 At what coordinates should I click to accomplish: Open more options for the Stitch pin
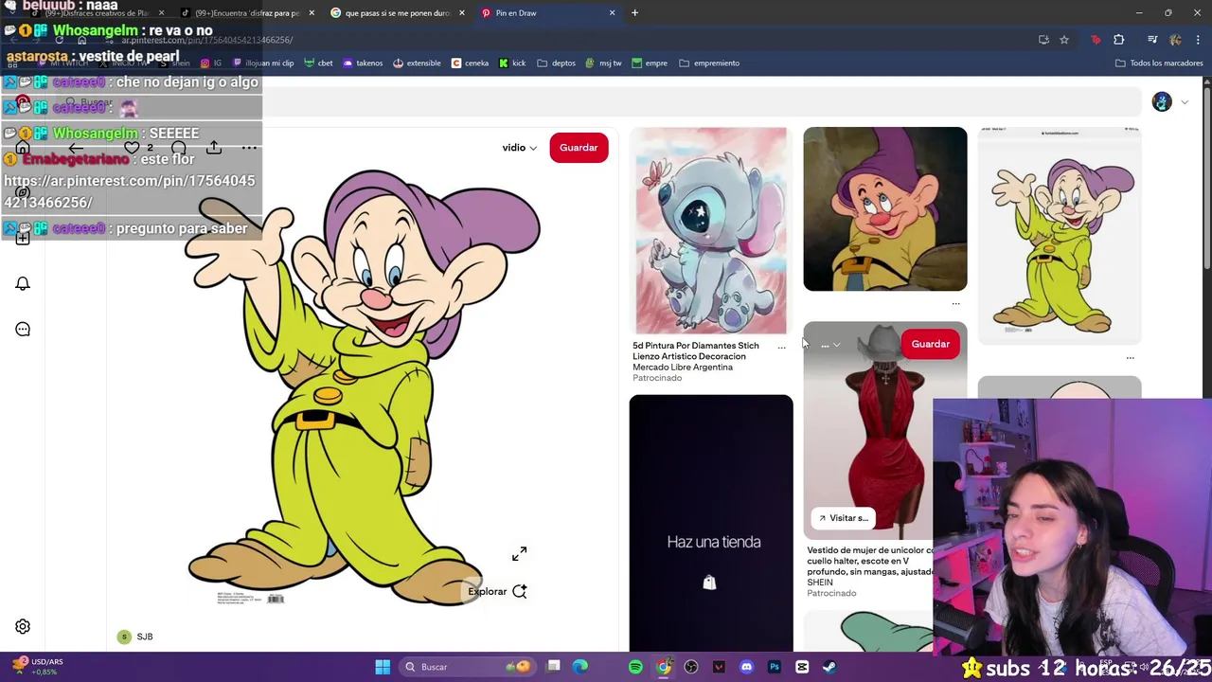tap(781, 348)
